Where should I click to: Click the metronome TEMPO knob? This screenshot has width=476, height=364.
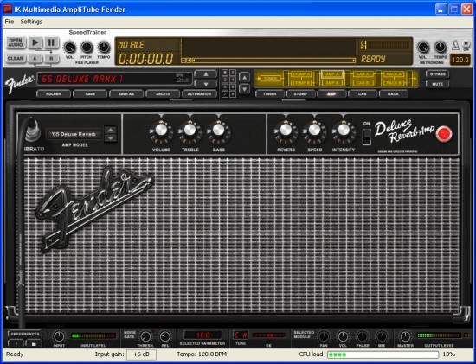[x=441, y=48]
